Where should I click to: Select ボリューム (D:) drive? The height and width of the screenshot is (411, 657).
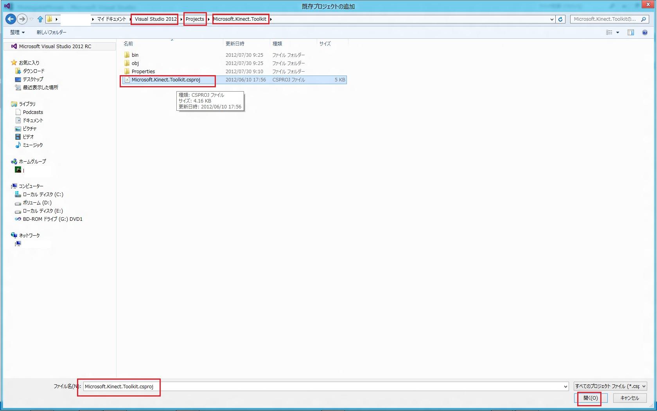[x=37, y=202]
